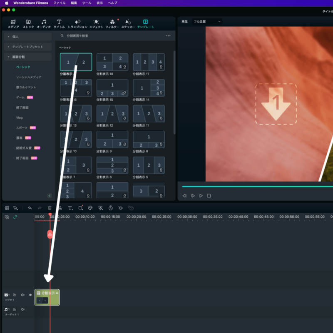Select the テンプレート tab icon
The height and width of the screenshot is (333, 333).
145,22
